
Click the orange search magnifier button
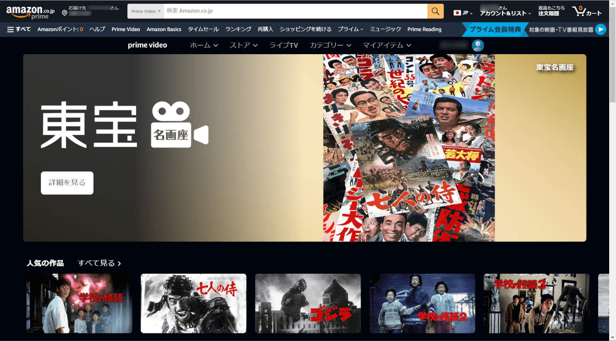pyautogui.click(x=435, y=11)
